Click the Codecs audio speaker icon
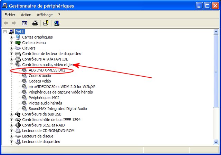221x155 pixels. tap(25, 76)
